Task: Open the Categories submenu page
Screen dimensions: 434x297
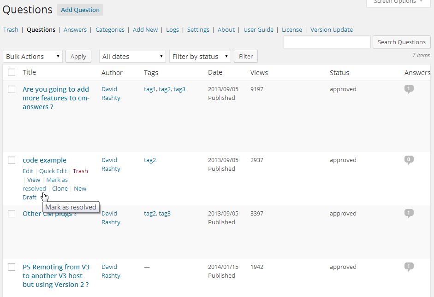Action: (x=110, y=29)
